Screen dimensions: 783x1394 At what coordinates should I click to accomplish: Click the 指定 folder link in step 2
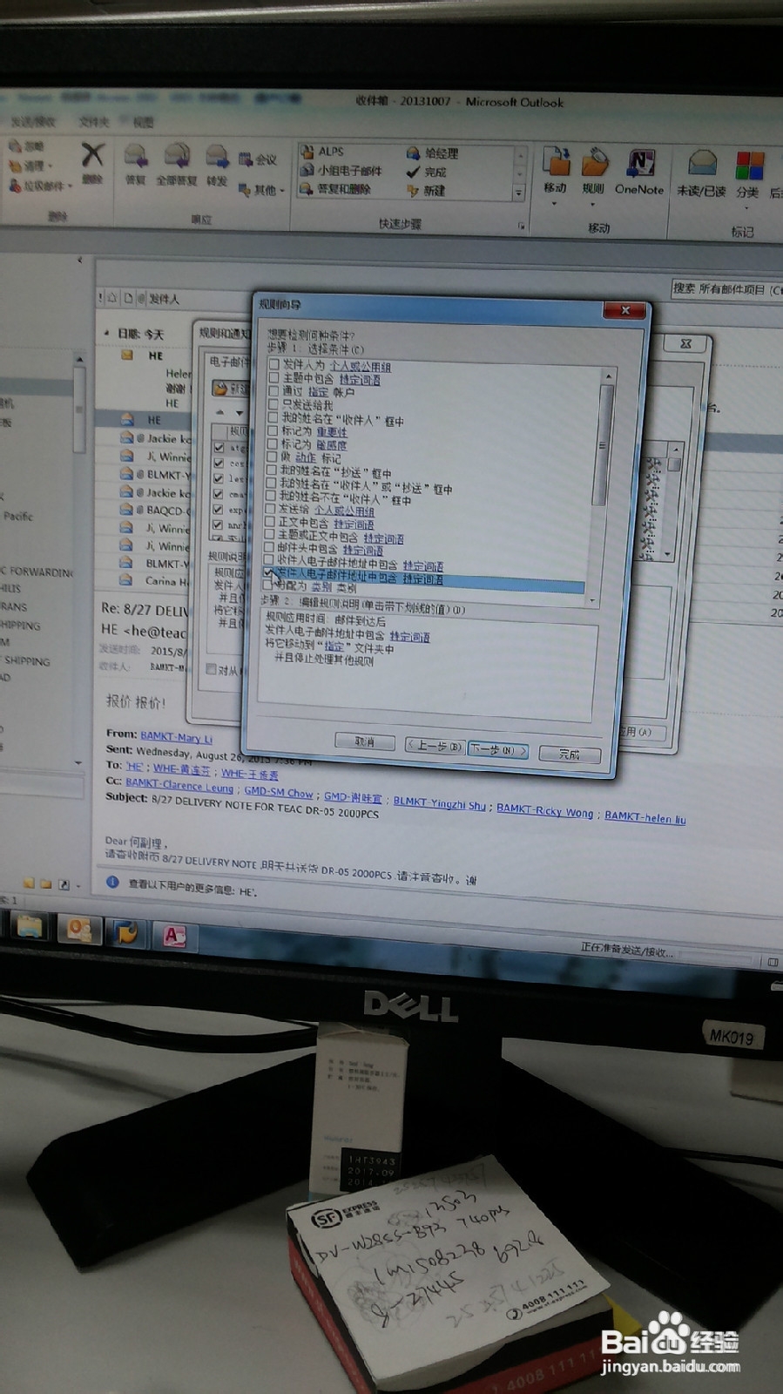(x=334, y=646)
